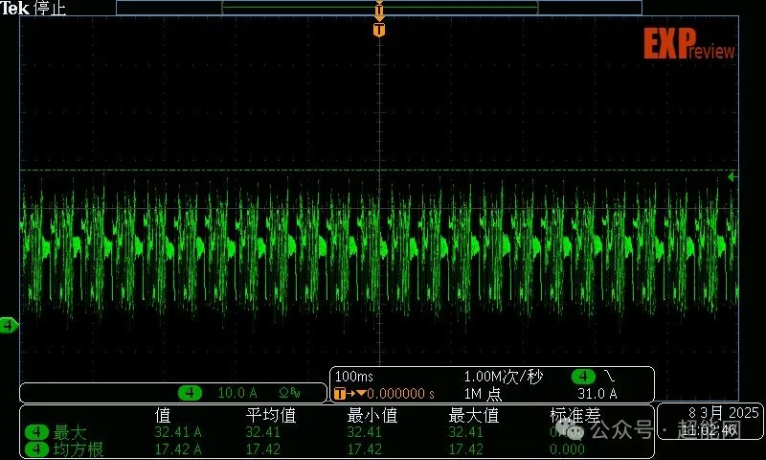Click the trigger level arrow on right edge
766x460 pixels.
[x=732, y=176]
